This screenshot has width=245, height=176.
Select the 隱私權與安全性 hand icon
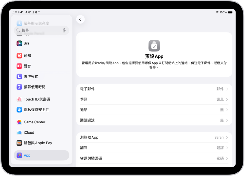19,110
